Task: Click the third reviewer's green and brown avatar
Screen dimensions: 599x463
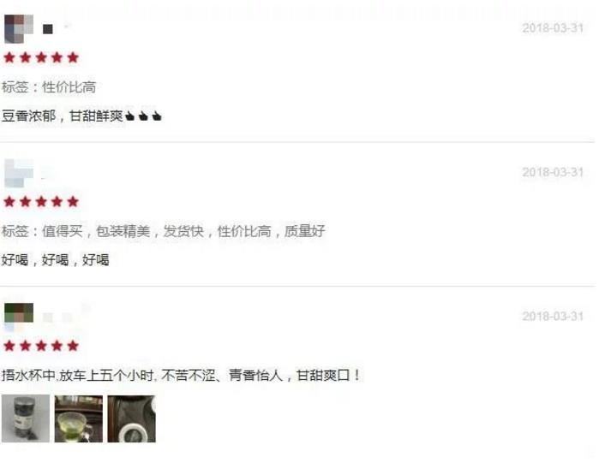Action: coord(18,315)
